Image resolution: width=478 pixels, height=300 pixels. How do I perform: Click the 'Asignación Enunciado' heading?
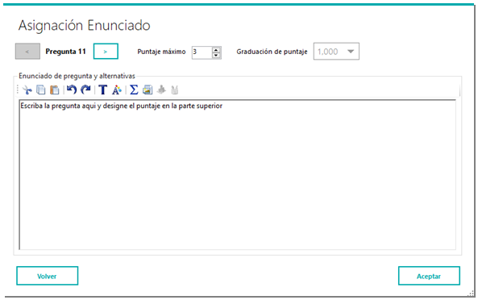tap(85, 25)
